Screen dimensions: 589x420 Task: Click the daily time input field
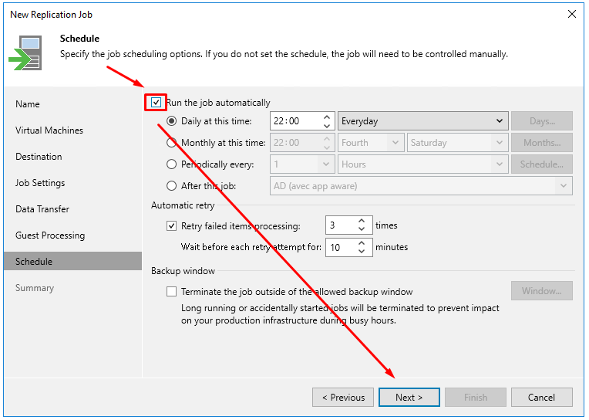(296, 121)
